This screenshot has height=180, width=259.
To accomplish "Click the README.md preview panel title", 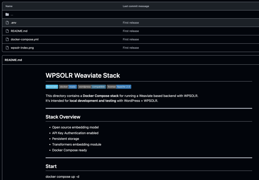I will (x=13, y=60).
